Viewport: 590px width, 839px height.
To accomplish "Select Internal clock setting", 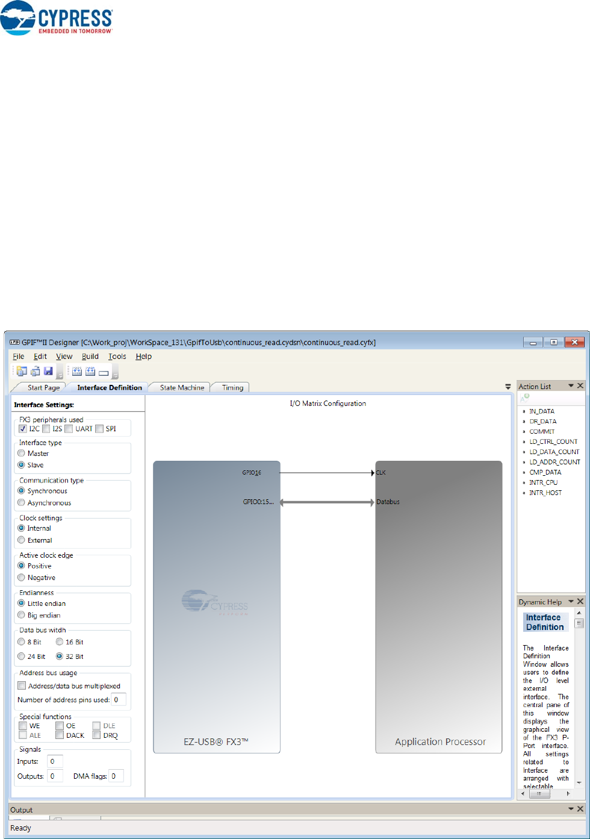I will [x=22, y=528].
